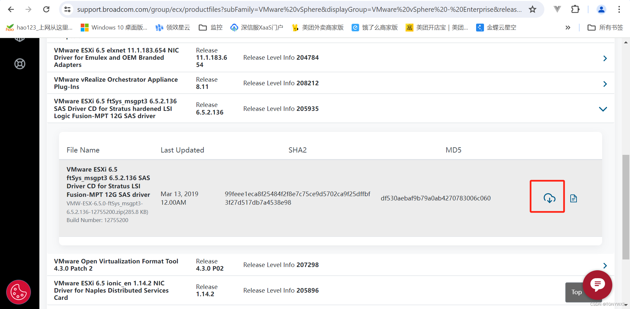
Task: Open the 领效星云 bookmark
Action: (173, 28)
